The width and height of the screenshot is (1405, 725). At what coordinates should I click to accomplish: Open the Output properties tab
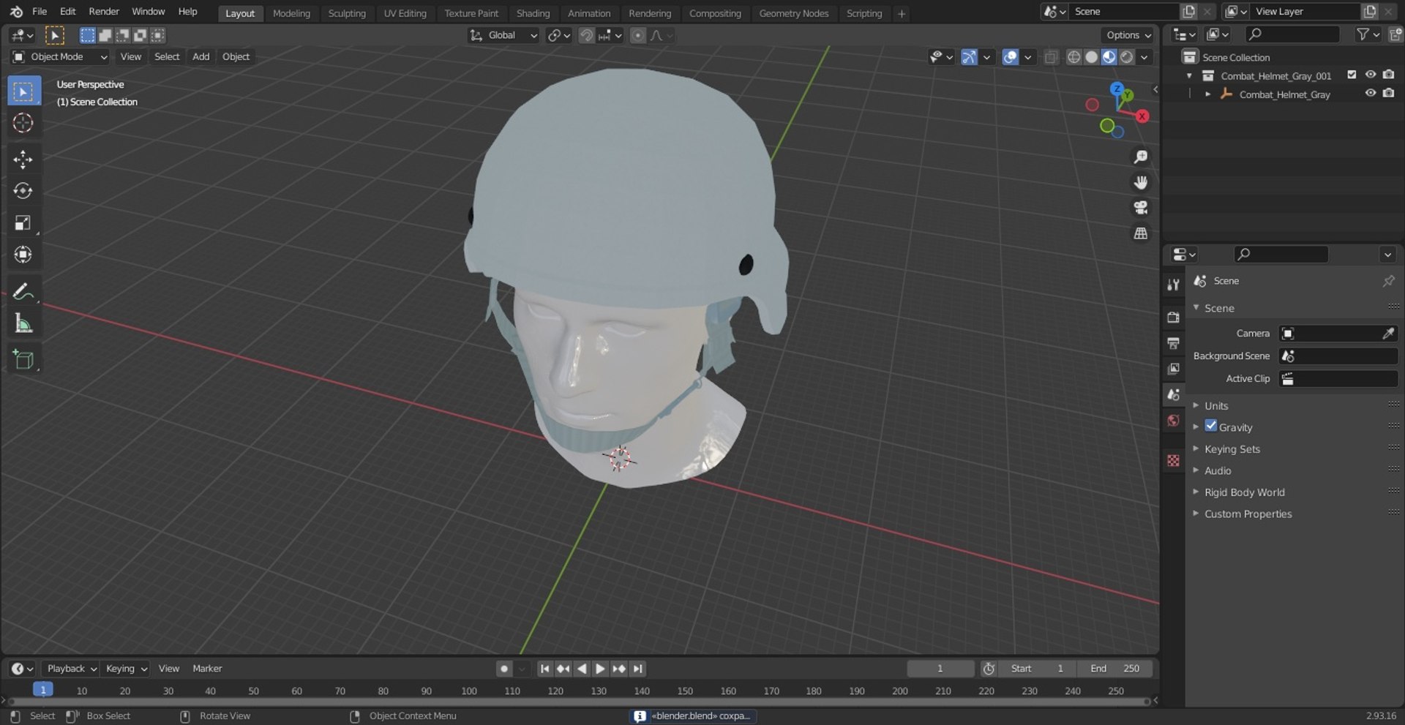pyautogui.click(x=1173, y=343)
